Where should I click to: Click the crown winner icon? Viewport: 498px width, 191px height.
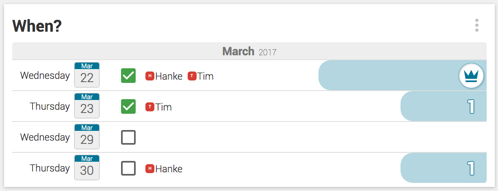tap(471, 76)
